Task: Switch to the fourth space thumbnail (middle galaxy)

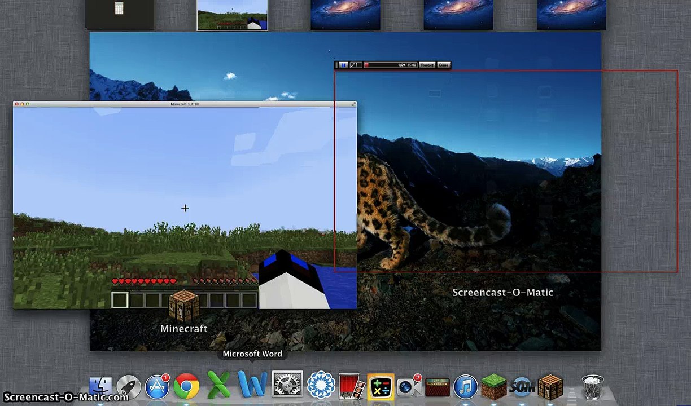Action: coord(458,15)
